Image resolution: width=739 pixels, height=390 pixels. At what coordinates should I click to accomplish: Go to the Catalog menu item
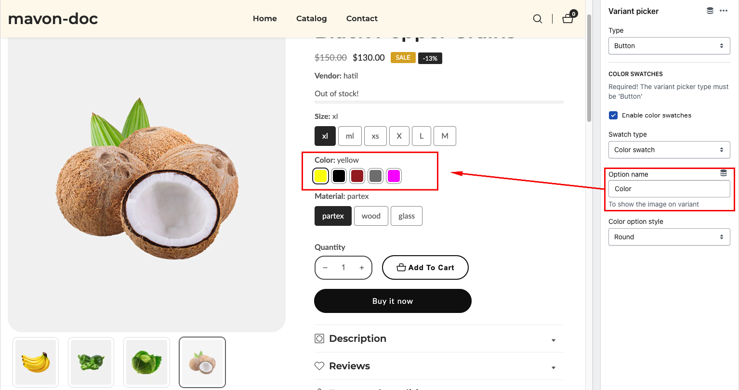(x=311, y=18)
